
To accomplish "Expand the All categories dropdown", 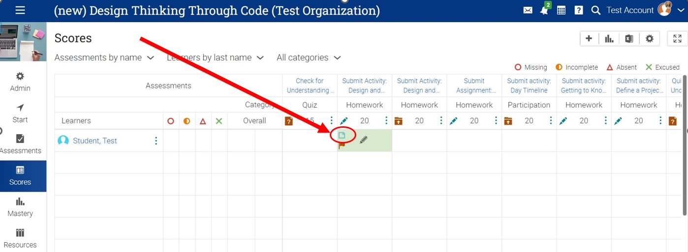I will tap(309, 58).
